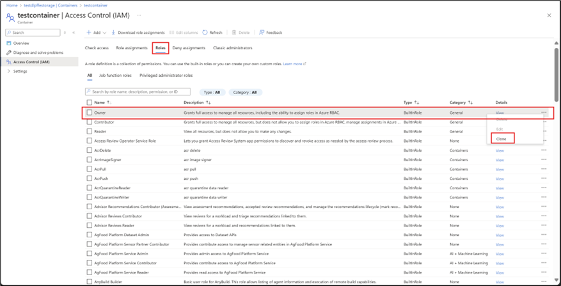Switch to the Role assignments tab
Viewport: 561px width, 286px height.
point(132,48)
